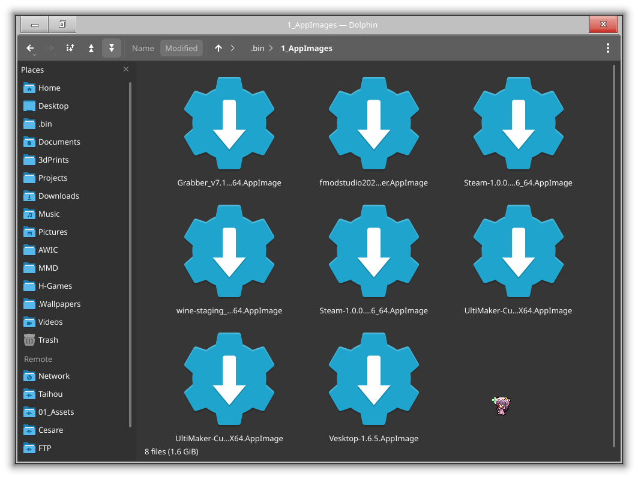This screenshot has height=479, width=638.
Task: Expand the chevron before .bin in breadcrumb
Action: [233, 48]
